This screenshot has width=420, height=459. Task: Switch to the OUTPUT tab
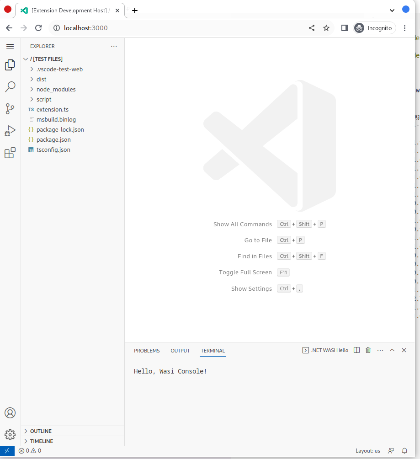click(x=180, y=350)
